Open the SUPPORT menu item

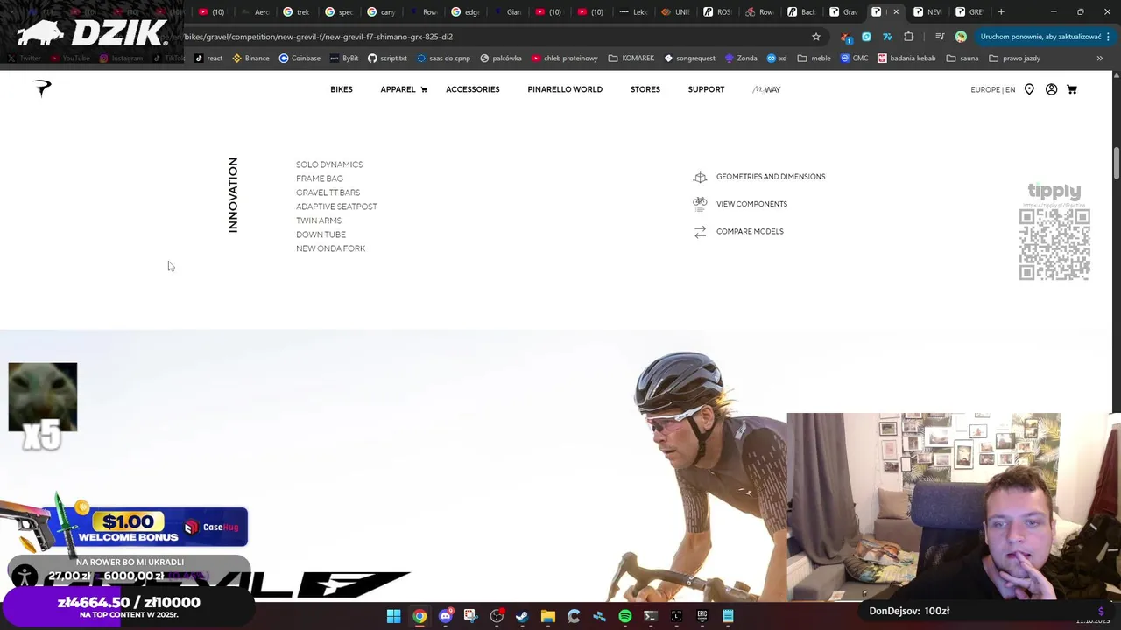coord(706,89)
